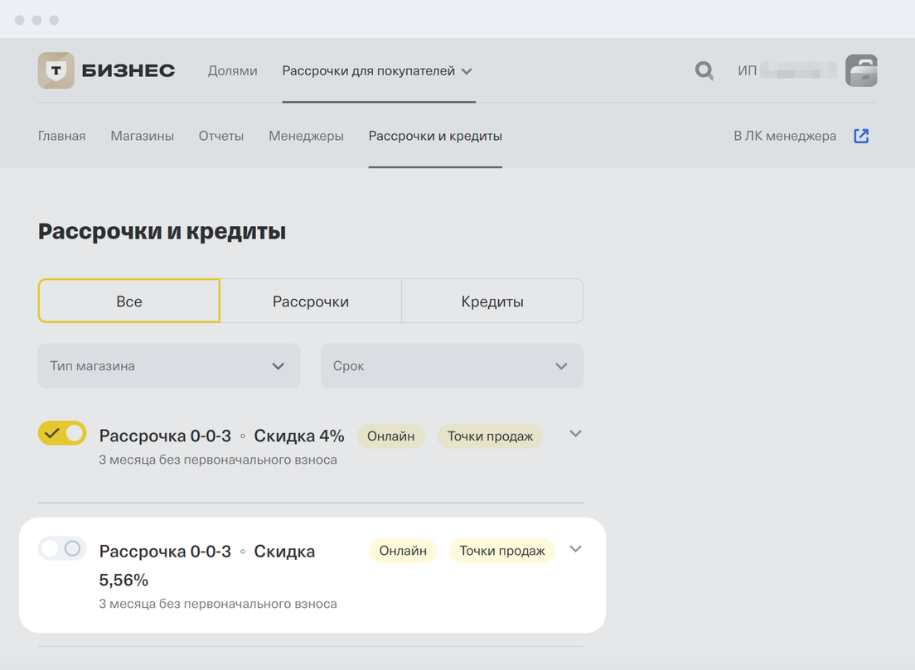Switch to the Главная tab
Screen dimensions: 915x670
pyautogui.click(x=62, y=136)
